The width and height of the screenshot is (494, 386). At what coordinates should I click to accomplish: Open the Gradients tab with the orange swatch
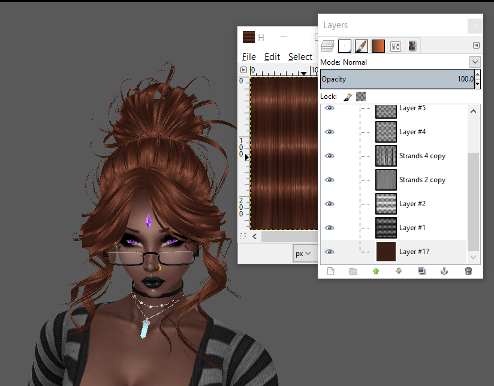[378, 46]
